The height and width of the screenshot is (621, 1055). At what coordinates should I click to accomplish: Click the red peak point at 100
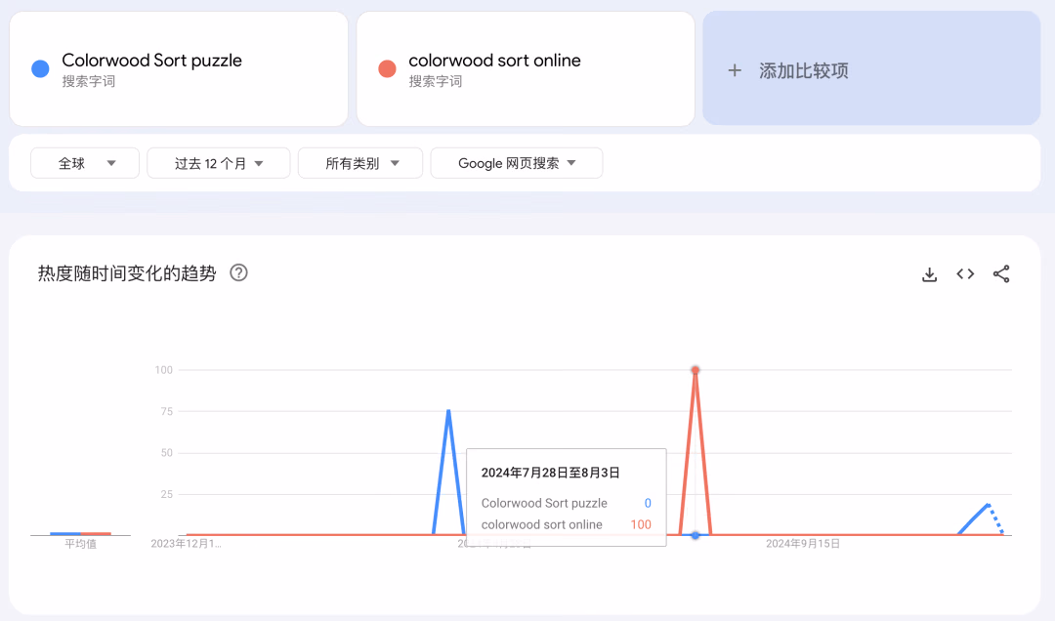tap(696, 370)
